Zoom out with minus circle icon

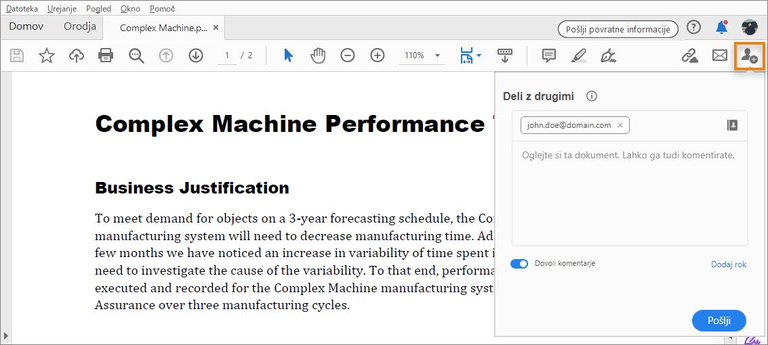coord(347,55)
